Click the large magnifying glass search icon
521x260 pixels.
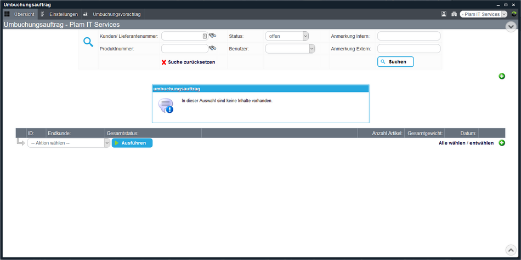click(x=88, y=42)
